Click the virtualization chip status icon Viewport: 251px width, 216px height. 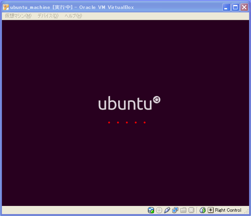[x=191, y=210]
